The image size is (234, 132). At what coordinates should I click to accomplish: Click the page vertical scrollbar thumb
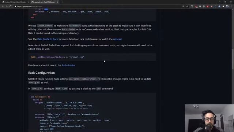click(x=233, y=59)
